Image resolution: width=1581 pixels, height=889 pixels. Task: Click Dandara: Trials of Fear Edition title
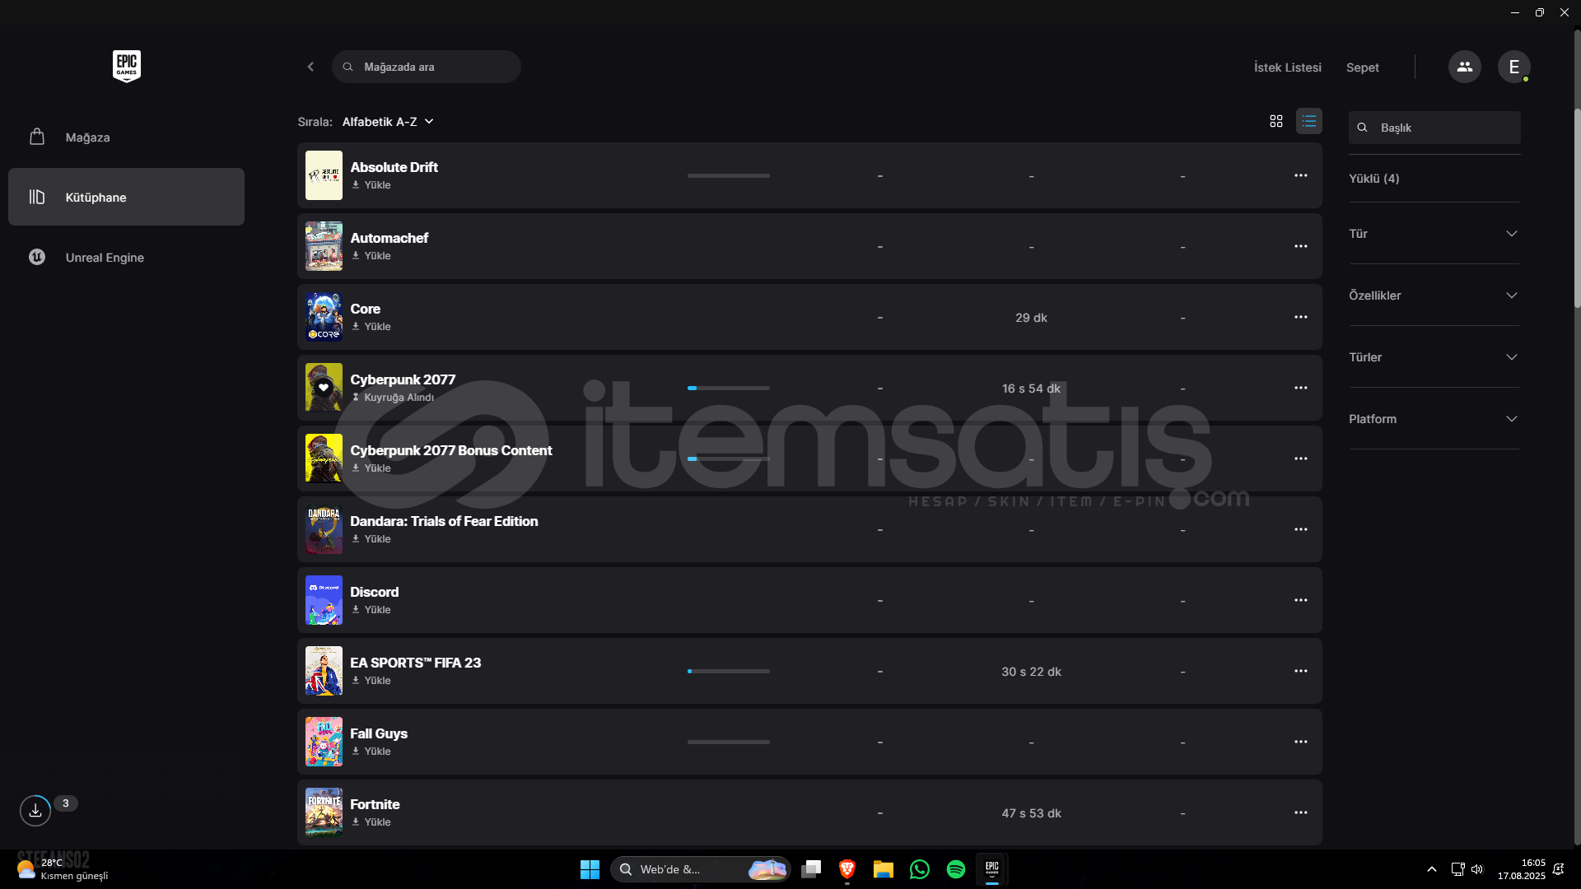coord(444,521)
